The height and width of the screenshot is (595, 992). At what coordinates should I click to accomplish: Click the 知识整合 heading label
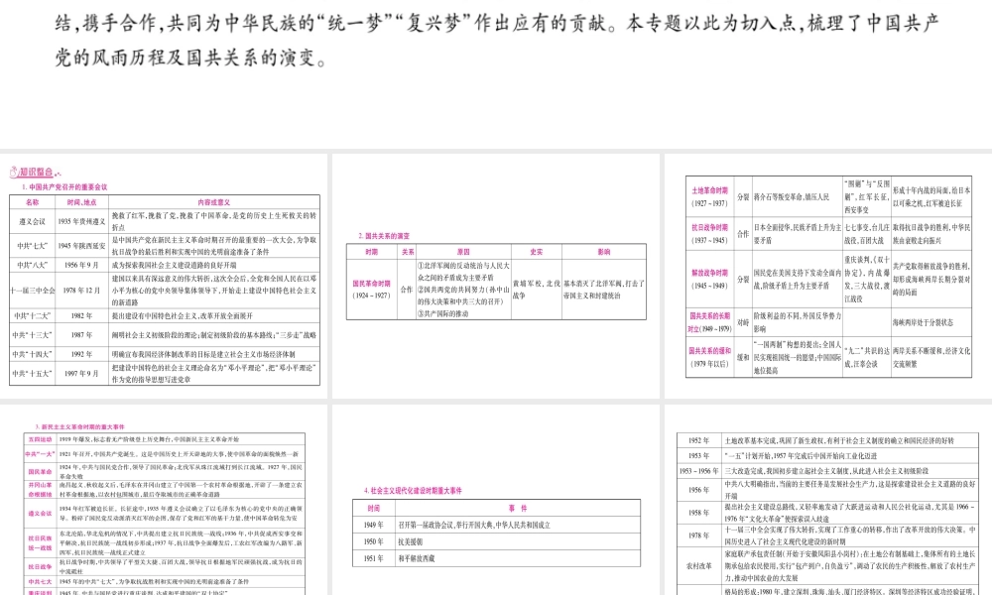[36, 172]
